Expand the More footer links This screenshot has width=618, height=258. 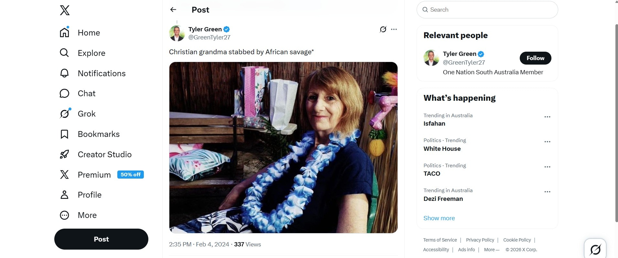pos(492,249)
